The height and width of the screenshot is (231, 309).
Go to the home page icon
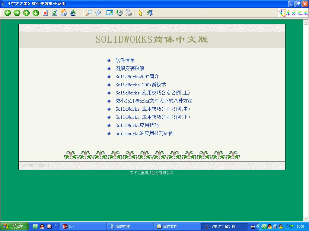(x=64, y=13)
